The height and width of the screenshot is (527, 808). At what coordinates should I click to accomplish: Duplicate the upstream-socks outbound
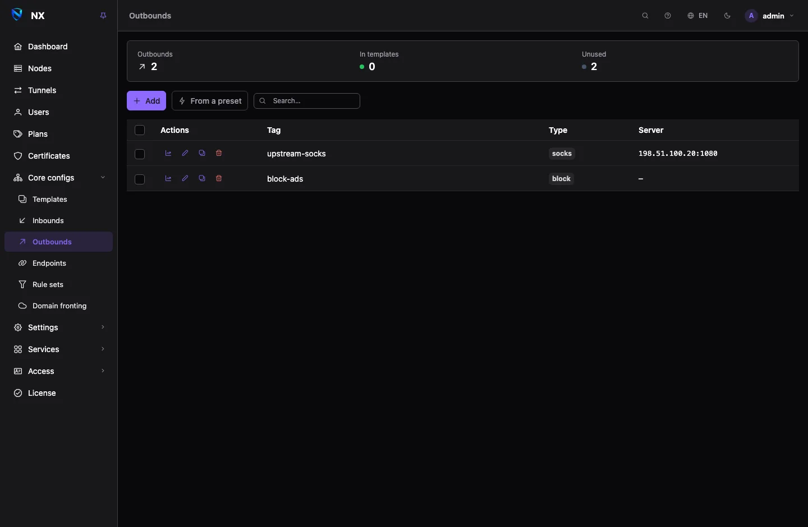(x=202, y=153)
